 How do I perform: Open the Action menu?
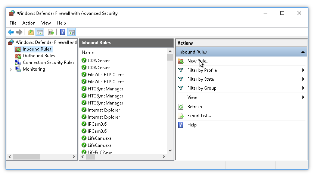pyautogui.click(x=29, y=23)
